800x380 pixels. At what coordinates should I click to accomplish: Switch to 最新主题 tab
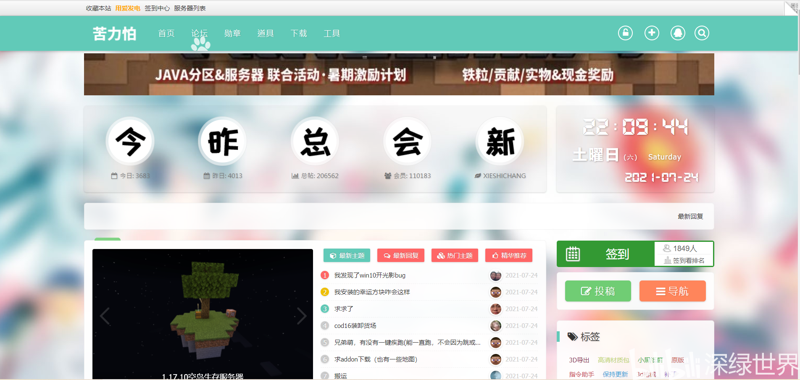point(347,255)
